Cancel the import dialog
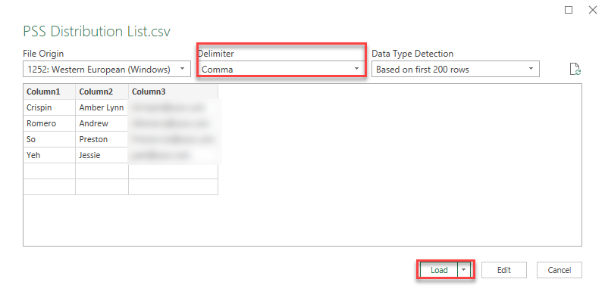Screen dimensions: 605x301 coord(560,270)
